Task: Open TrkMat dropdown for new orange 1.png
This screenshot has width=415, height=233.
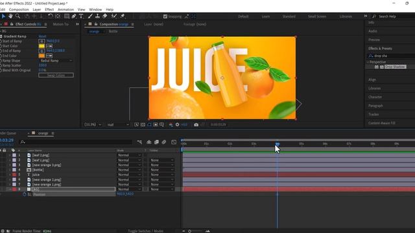Action: [x=161, y=184]
